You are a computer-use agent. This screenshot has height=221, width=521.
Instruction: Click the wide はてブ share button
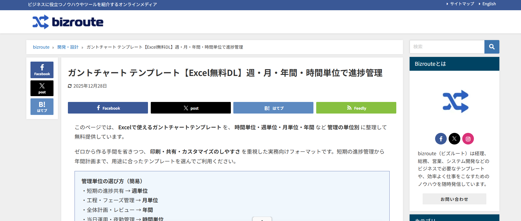point(273,108)
